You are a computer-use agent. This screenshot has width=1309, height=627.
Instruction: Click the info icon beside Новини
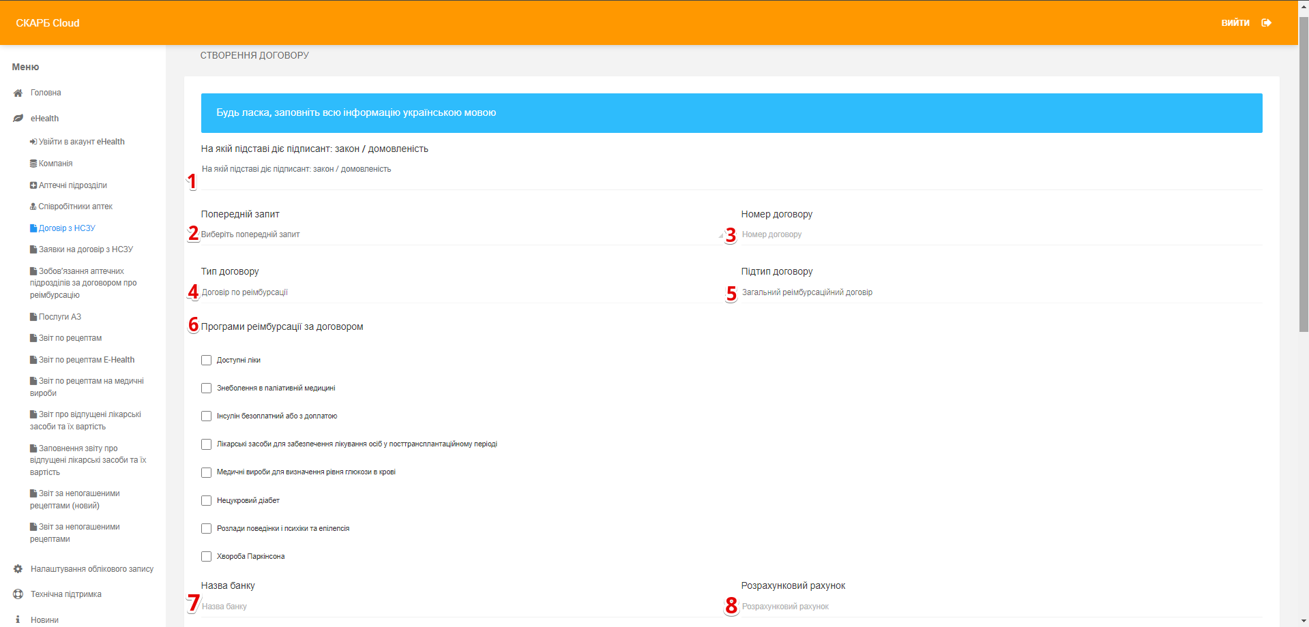(18, 620)
